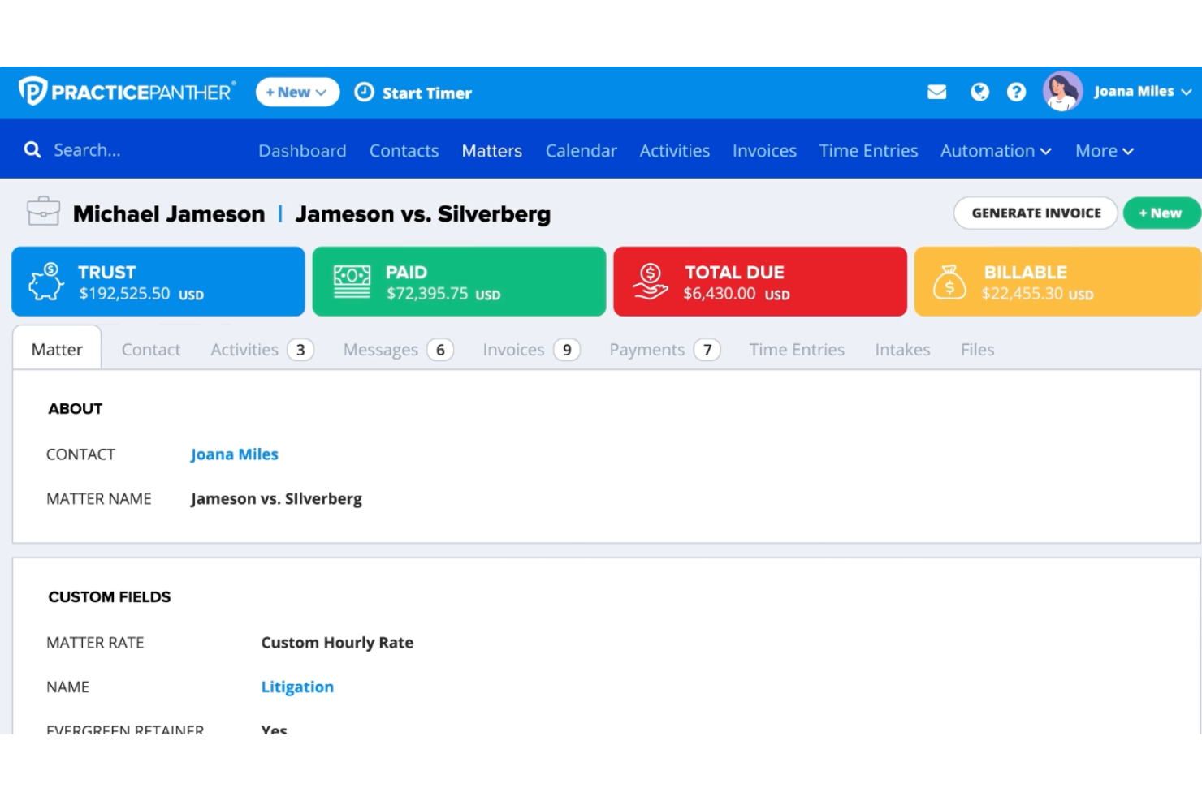
Task: Expand the +New dropdown in the header
Action: click(x=296, y=92)
